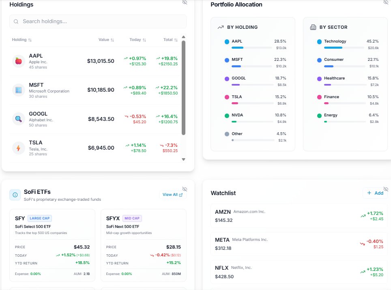This screenshot has width=391, height=290.
Task: Open the SFY SoFi Select 500 ETF card
Action: click(52, 245)
